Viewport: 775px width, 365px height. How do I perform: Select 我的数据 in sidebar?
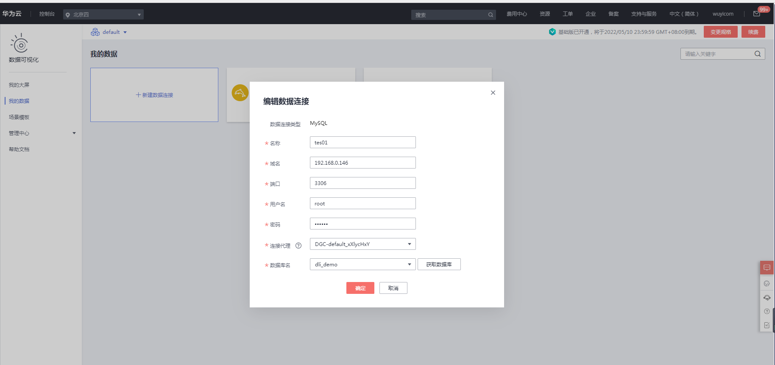(19, 101)
